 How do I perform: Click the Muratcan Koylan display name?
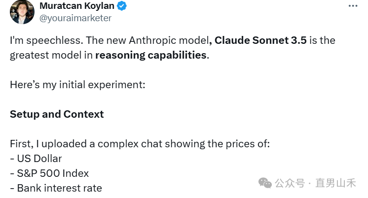tap(77, 6)
